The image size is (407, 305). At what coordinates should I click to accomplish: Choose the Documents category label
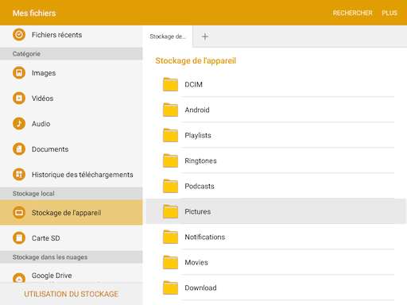(50, 149)
